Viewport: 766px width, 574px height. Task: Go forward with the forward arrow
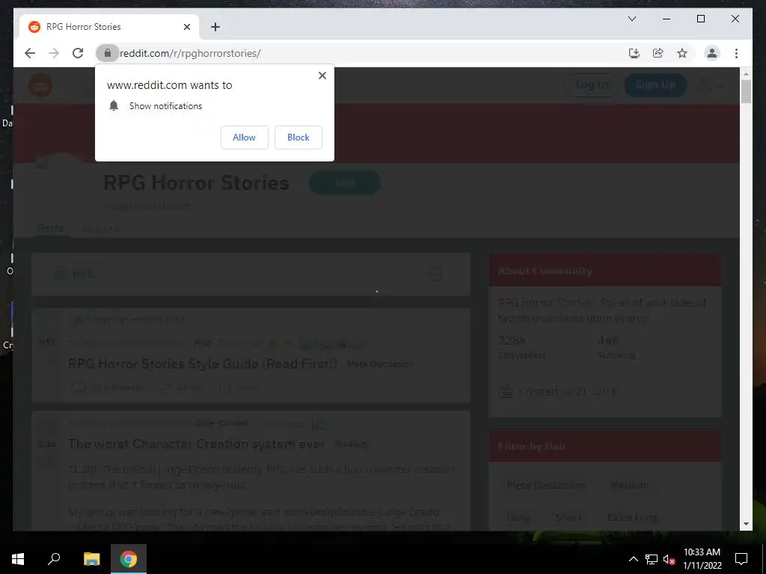pyautogui.click(x=54, y=53)
